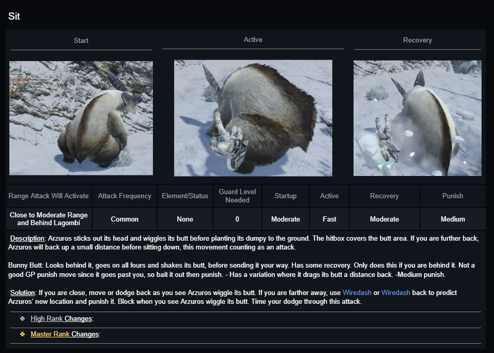The image size is (494, 353).
Task: Click the underlined 'Description' label
Action: click(x=27, y=239)
